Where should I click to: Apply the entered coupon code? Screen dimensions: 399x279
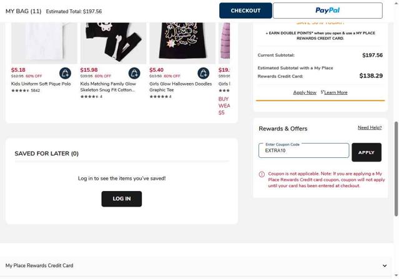click(x=366, y=152)
